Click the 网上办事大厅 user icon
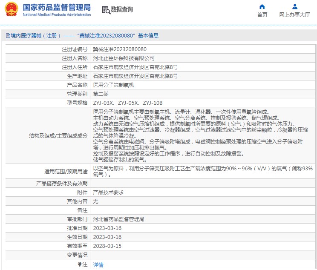The image size is (317, 270). point(294,6)
